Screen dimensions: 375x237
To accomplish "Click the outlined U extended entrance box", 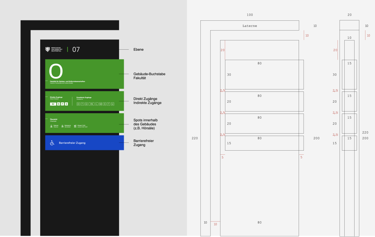I will (112, 104).
